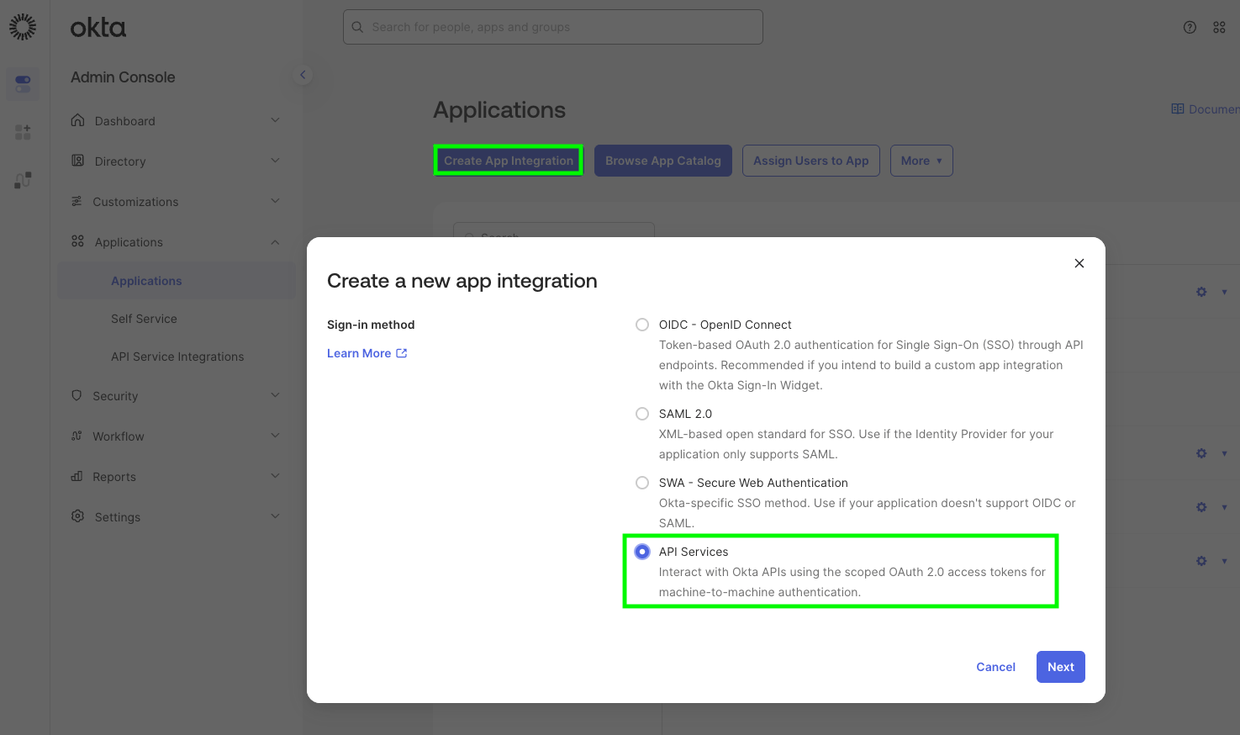
Task: Open API Service Integrations in sidebar
Action: 177,357
